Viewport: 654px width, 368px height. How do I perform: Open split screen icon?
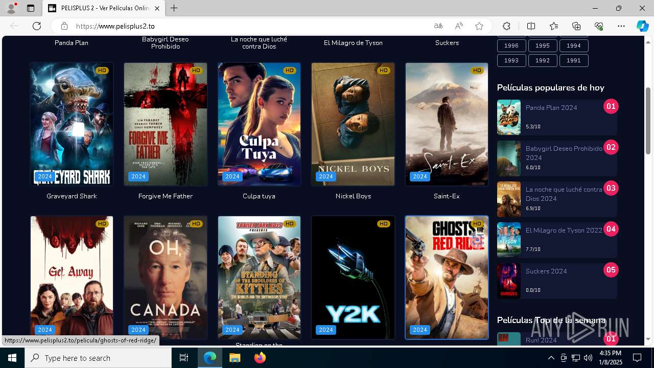point(531,26)
